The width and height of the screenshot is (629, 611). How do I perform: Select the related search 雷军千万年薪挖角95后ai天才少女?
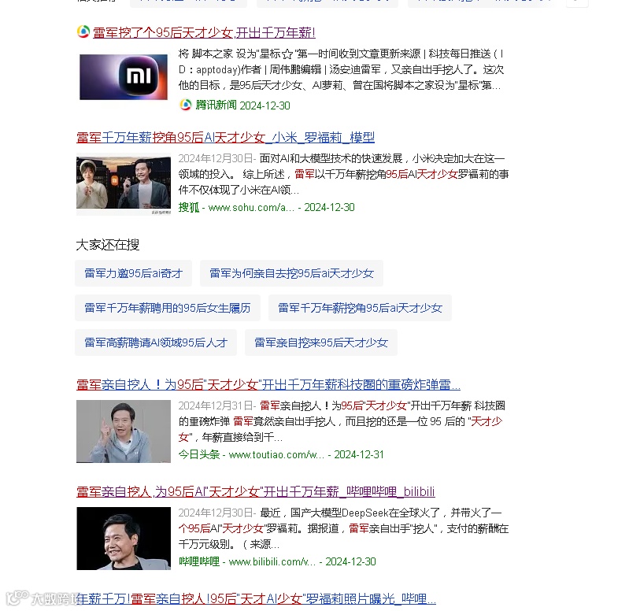click(x=360, y=308)
